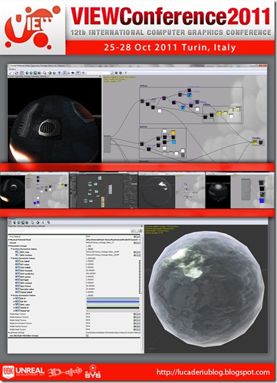The height and width of the screenshot is (383, 277).
Task: Click the light green SPEC color swatch
Action: click(113, 305)
